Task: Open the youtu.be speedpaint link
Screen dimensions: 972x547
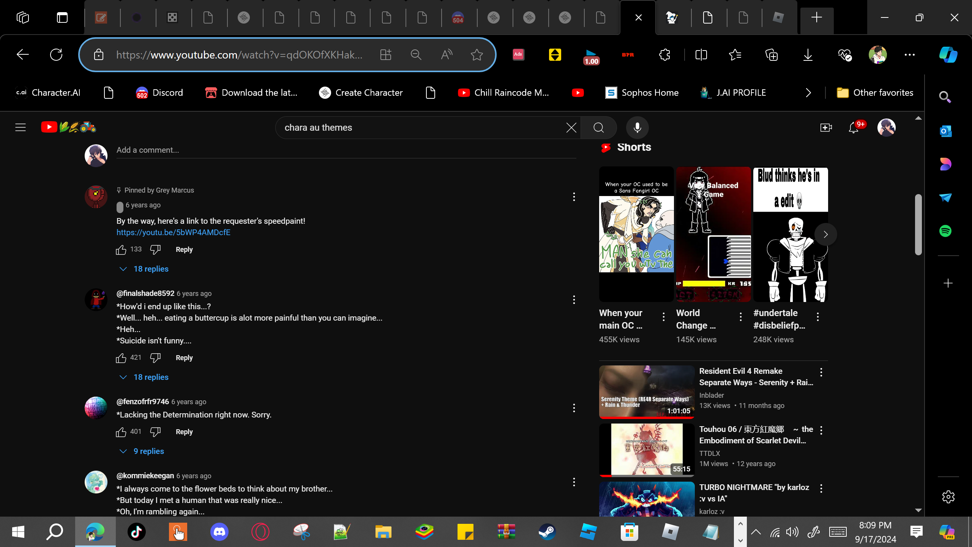Action: coord(174,232)
